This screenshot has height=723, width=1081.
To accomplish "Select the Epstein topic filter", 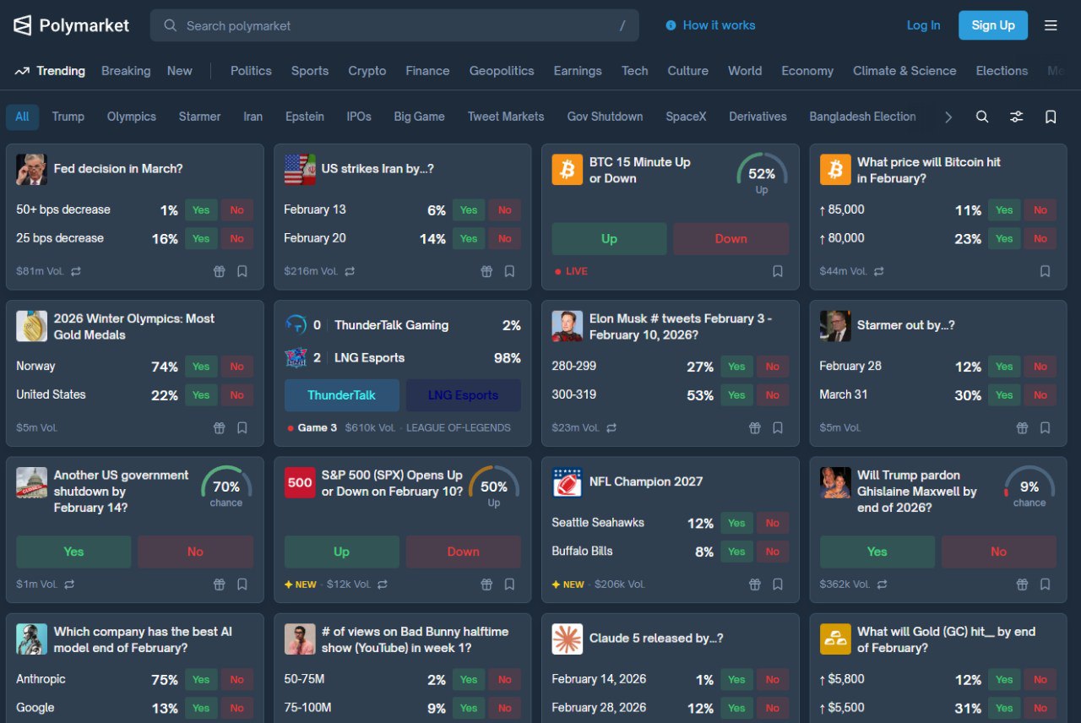I will click(304, 117).
